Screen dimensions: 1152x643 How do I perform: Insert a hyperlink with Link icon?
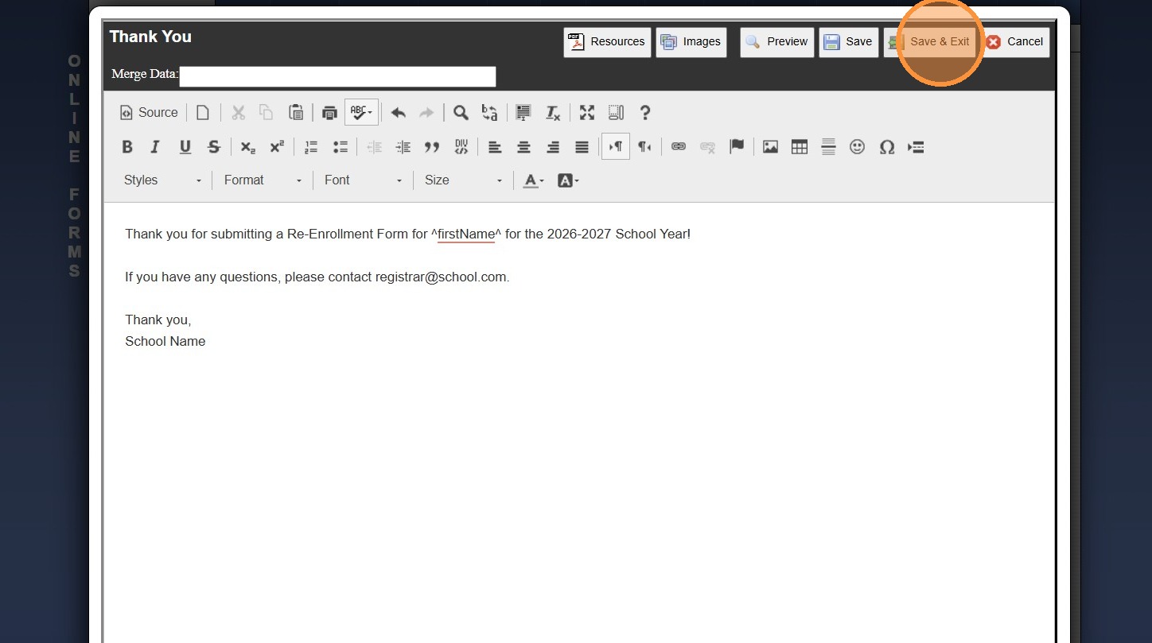click(678, 147)
